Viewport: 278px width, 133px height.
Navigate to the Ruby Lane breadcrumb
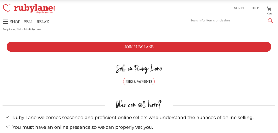coord(9,29)
